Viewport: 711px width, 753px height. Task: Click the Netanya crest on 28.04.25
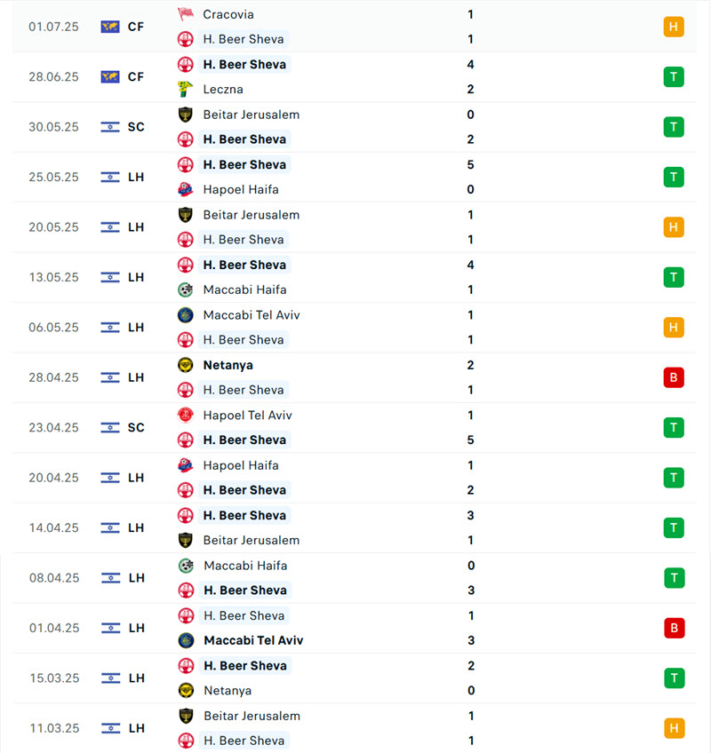click(x=185, y=365)
